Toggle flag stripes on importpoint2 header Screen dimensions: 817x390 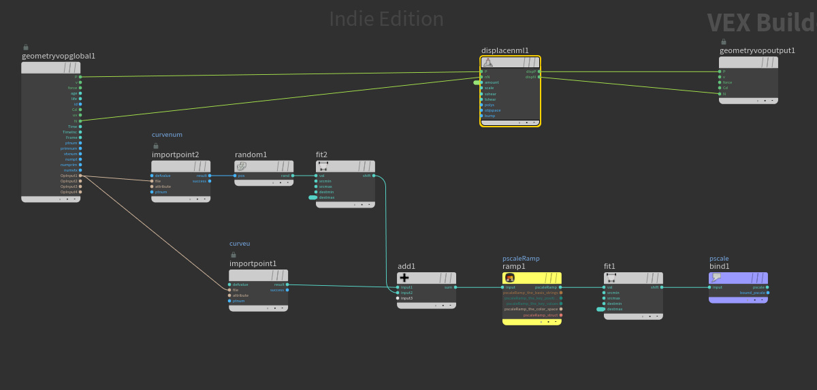[201, 166]
